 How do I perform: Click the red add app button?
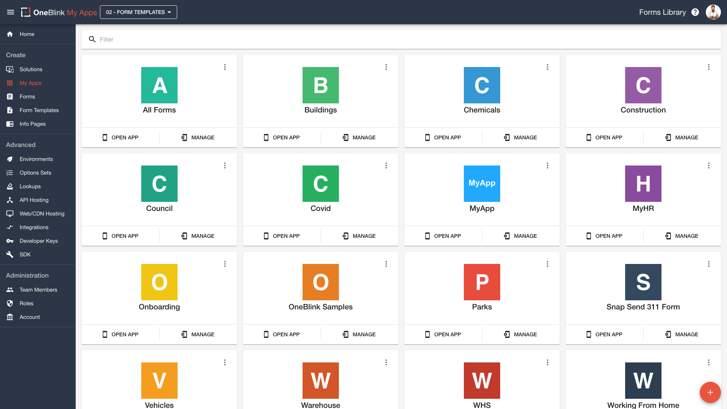[x=710, y=392]
